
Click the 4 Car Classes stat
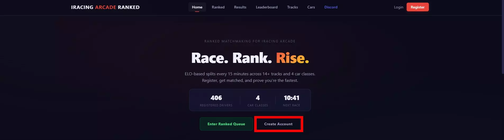coord(258,101)
